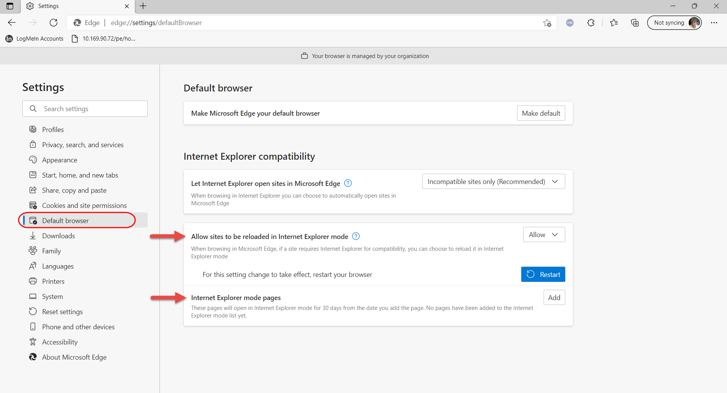The height and width of the screenshot is (393, 727).
Task: Click help icon beside 'Let Internet Explorer open sites'
Action: (x=348, y=183)
